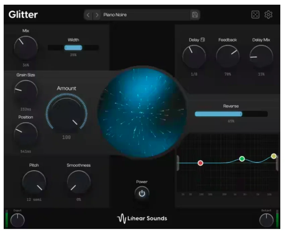Save the current preset
This screenshot has height=234, width=285.
point(195,15)
